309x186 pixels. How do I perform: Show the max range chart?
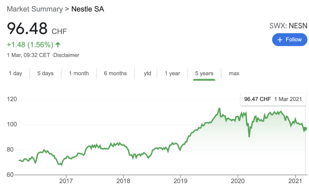pos(234,73)
